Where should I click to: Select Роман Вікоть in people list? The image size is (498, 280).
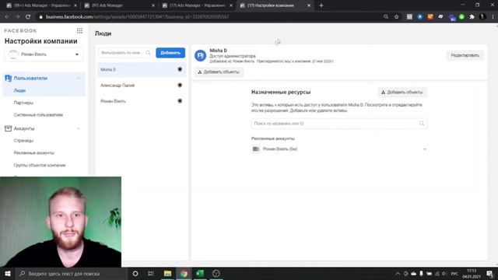click(x=142, y=101)
